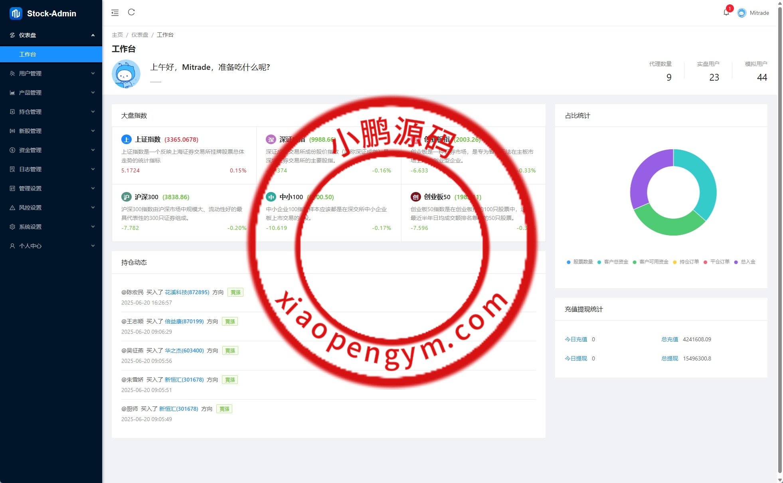The width and height of the screenshot is (783, 483).
Task: Toggle 总入金 legend item in chart
Action: point(747,262)
